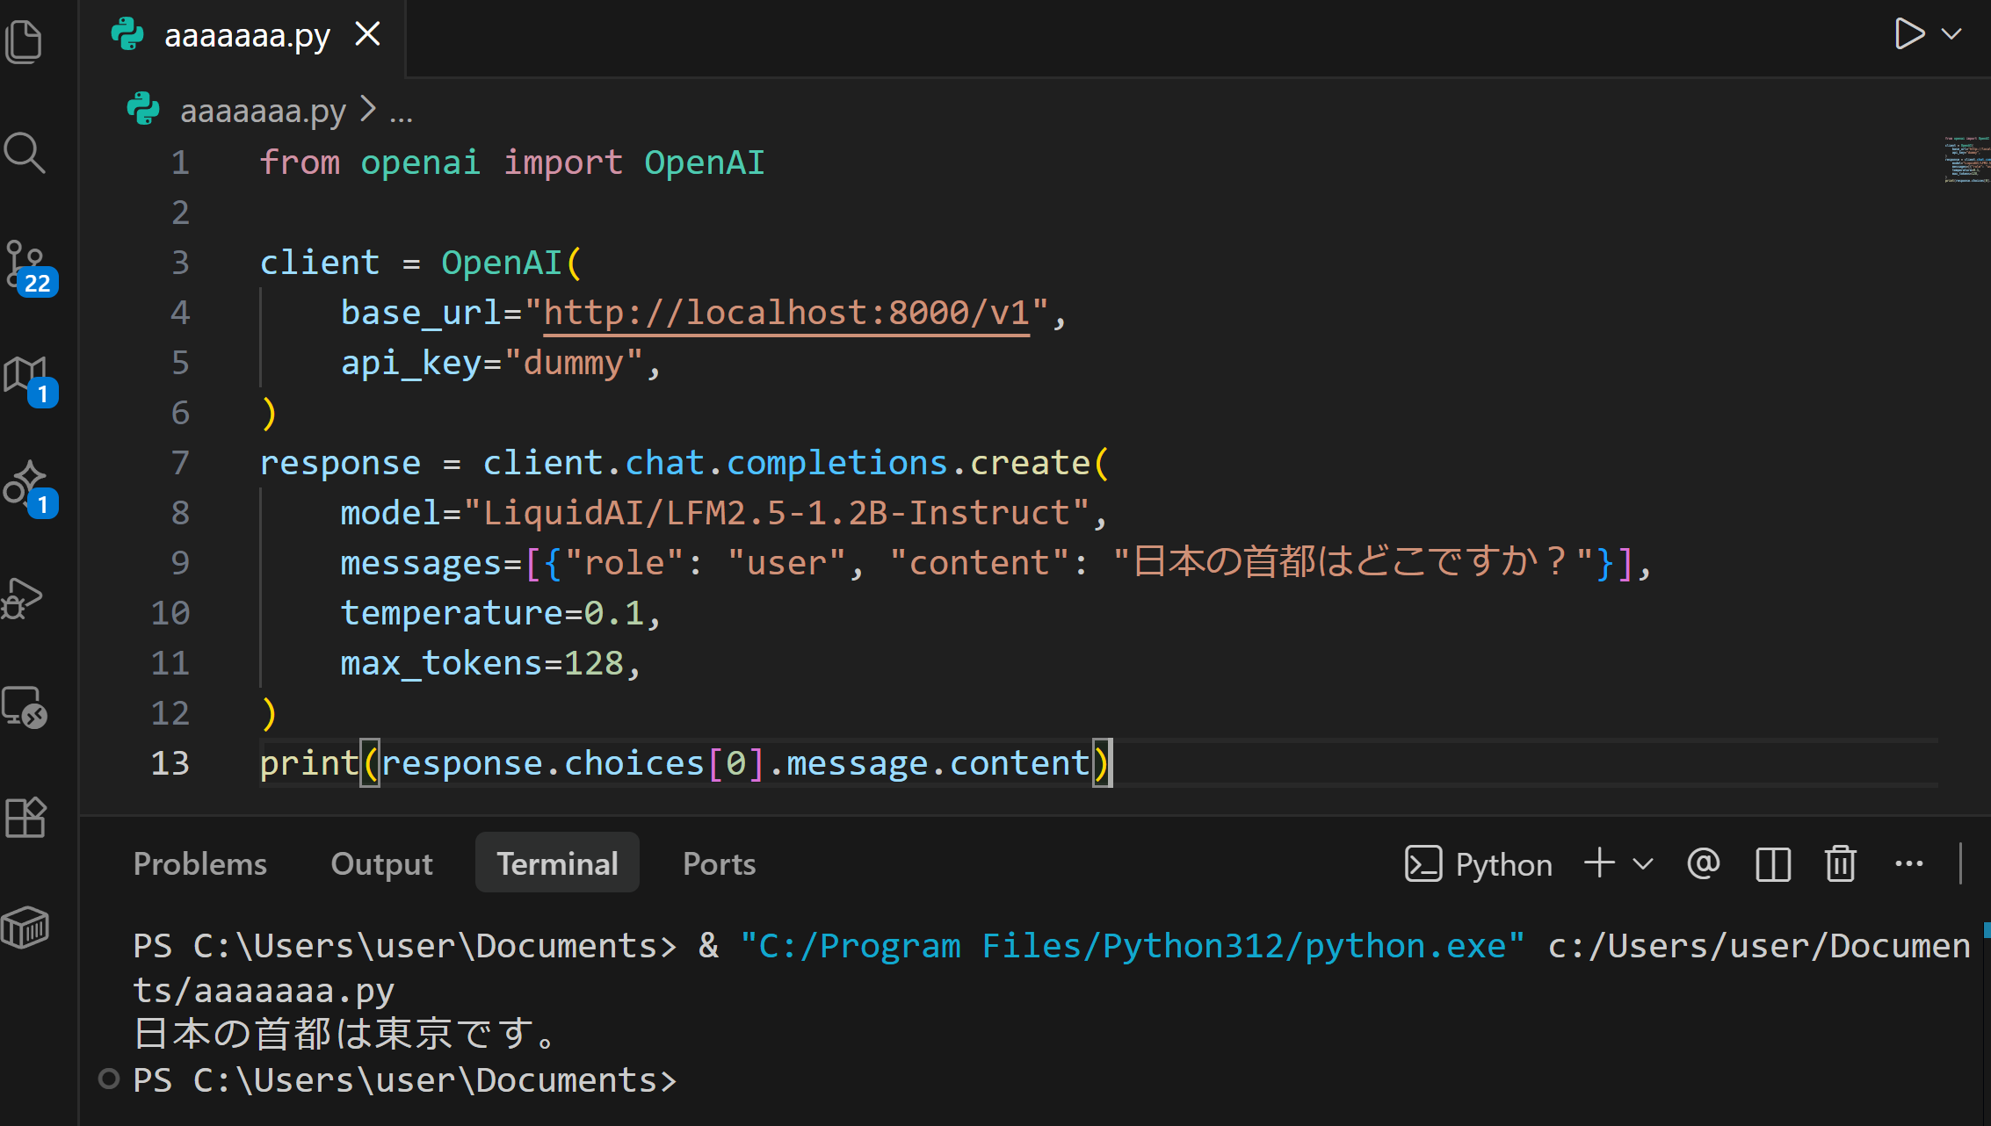Click the @ icon in terminal toolbar
This screenshot has width=1991, height=1126.
click(x=1704, y=864)
